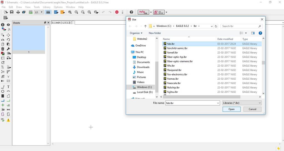The height and width of the screenshot is (151, 284).
Task: Open the CAM processor icon
Action: coord(24,12)
